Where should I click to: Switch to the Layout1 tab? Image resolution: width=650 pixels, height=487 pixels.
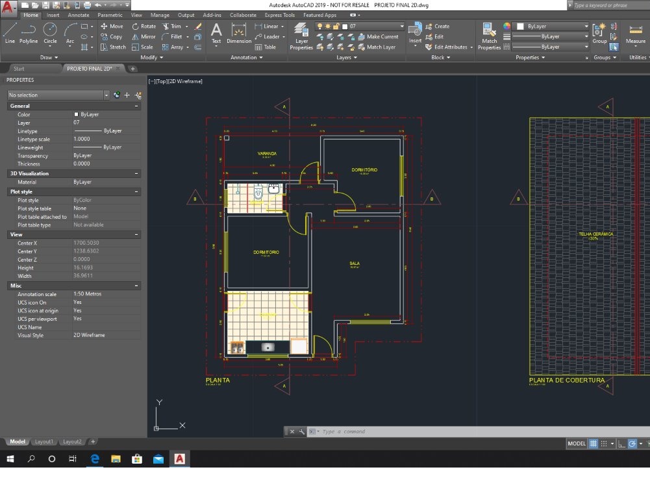point(44,442)
